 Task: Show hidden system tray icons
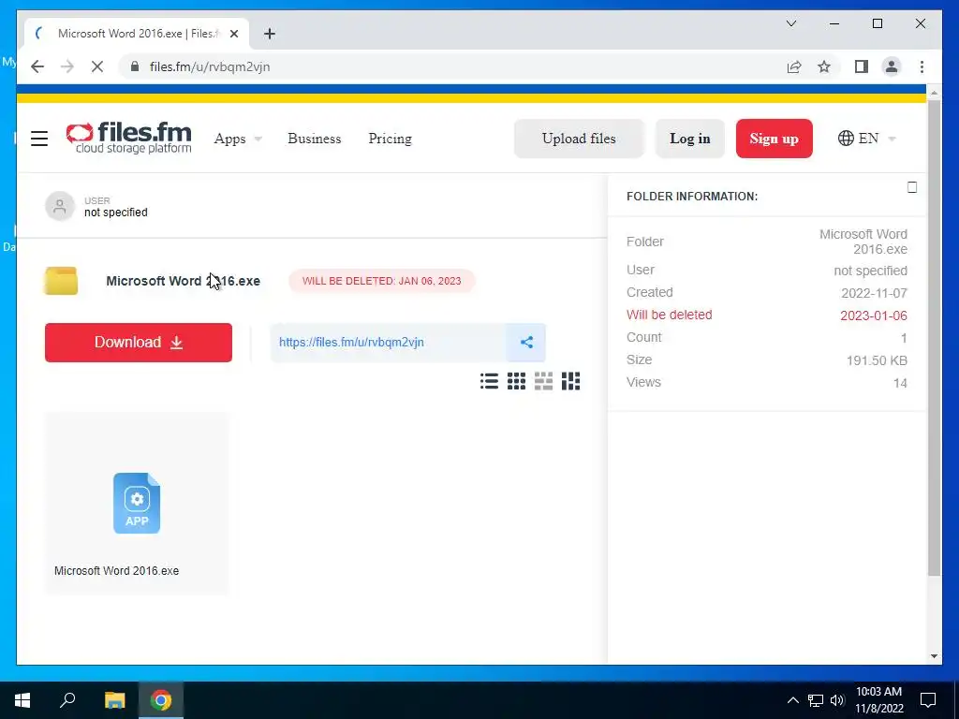pos(792,700)
